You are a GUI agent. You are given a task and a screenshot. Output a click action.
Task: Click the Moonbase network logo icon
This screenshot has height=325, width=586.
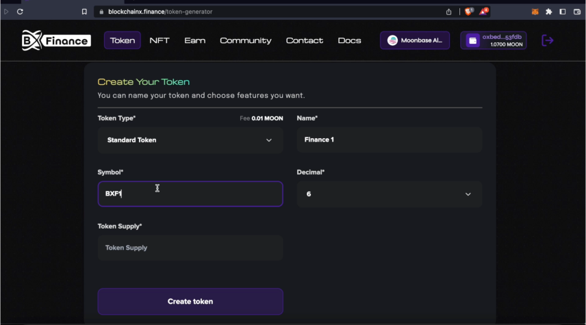click(x=392, y=40)
